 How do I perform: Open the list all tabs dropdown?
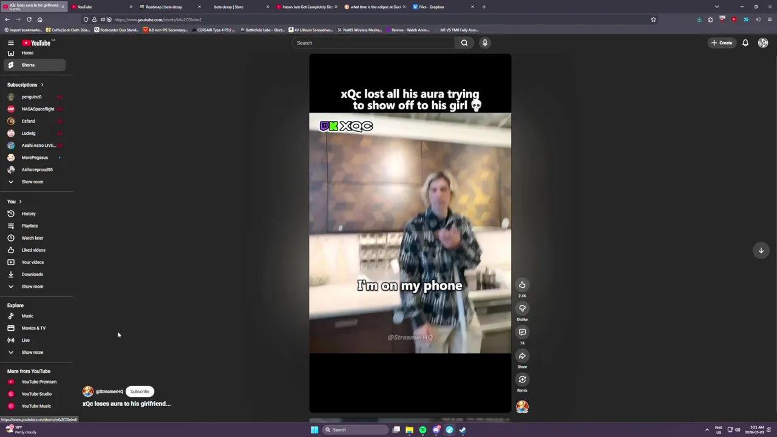click(x=717, y=7)
